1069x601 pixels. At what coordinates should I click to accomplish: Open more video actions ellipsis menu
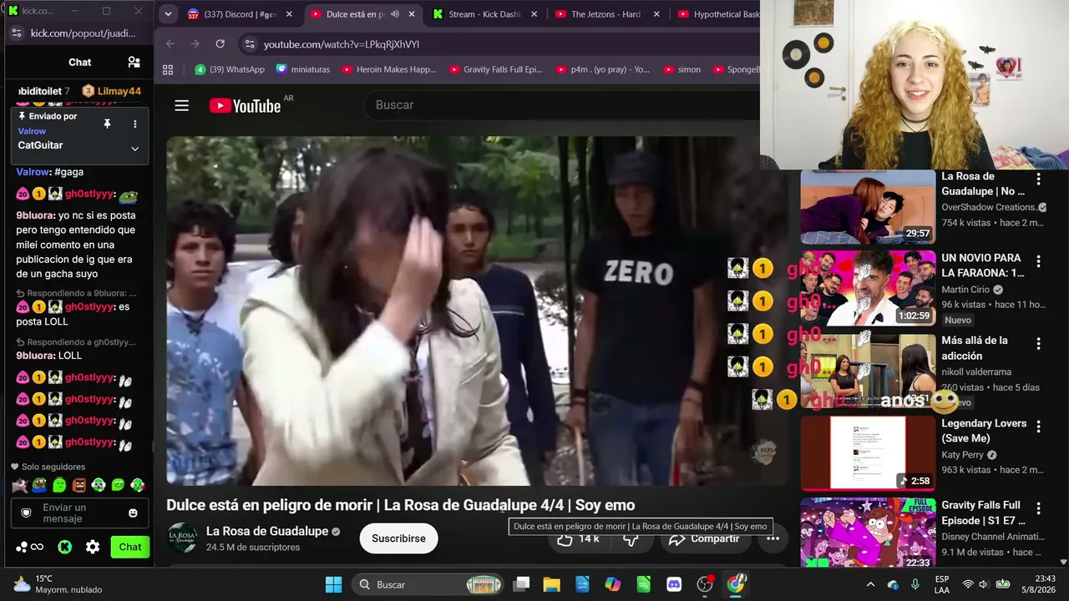[x=773, y=538]
